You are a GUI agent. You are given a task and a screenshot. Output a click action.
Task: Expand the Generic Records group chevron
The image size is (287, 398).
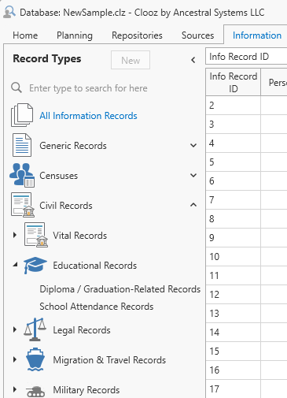(193, 145)
